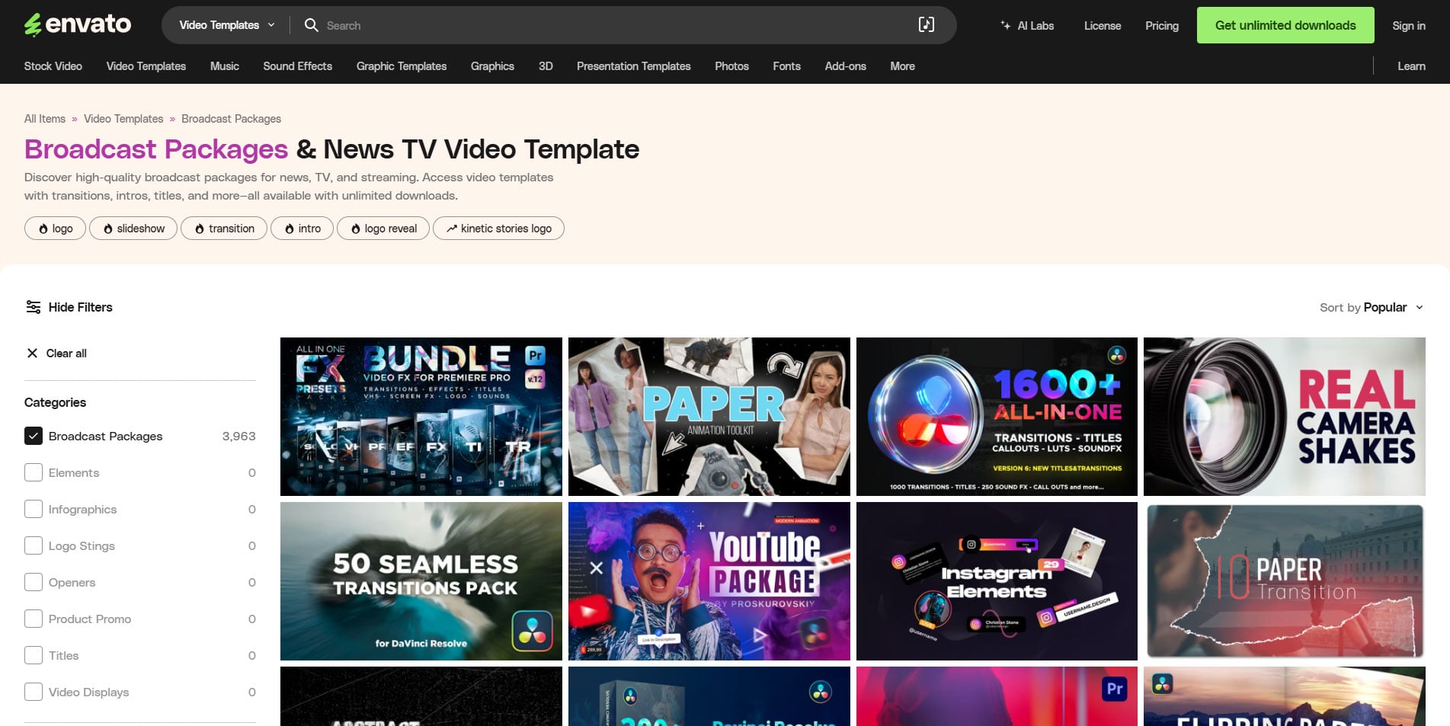Check the Openers checkbox
Viewport: 1450px width, 726px height.
34,582
